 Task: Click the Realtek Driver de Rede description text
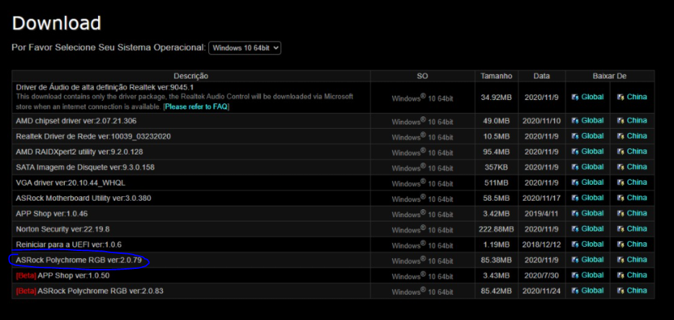94,137
